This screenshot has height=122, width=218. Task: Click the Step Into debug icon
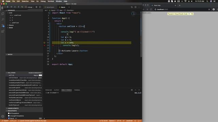pos(15,7)
